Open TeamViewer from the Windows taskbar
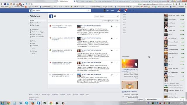This screenshot has height=105, width=187. [x=39, y=103]
